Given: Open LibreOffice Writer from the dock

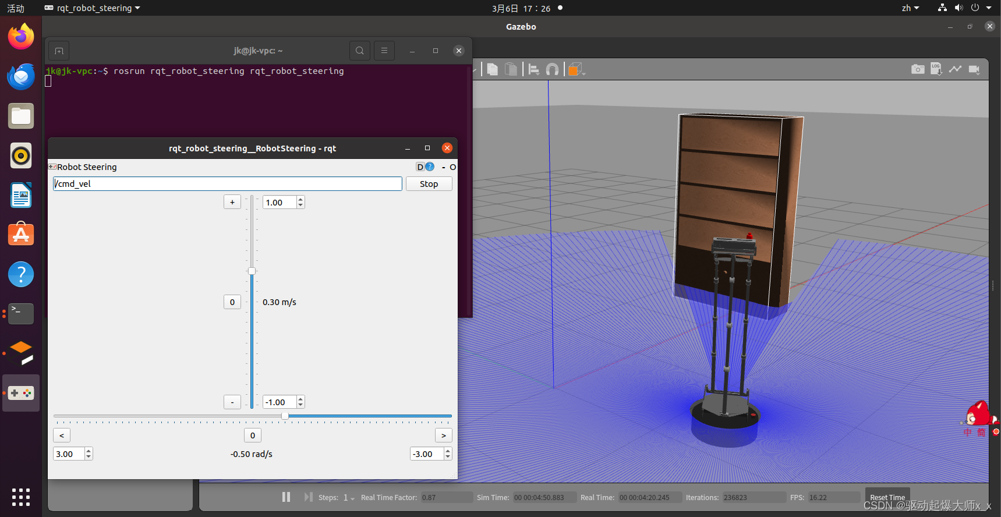Looking at the screenshot, I should (x=21, y=195).
